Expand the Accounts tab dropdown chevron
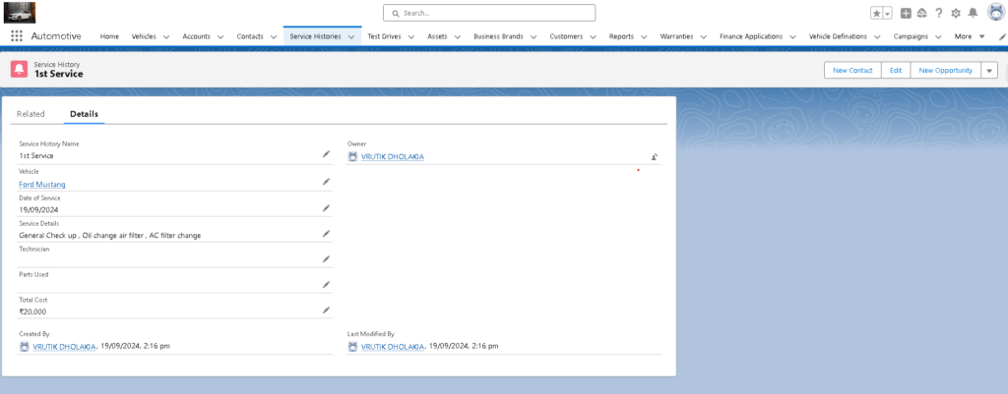 (220, 36)
